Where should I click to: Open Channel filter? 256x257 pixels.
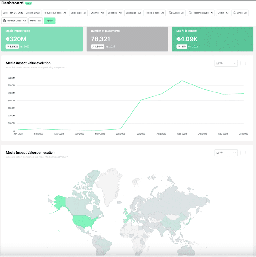(x=97, y=13)
